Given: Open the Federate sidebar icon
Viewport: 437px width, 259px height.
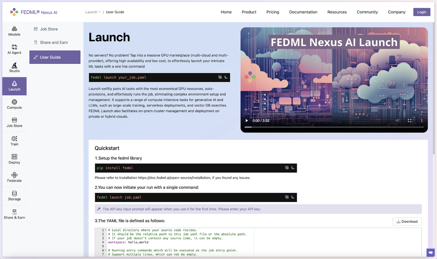Looking at the screenshot, I should click(14, 177).
